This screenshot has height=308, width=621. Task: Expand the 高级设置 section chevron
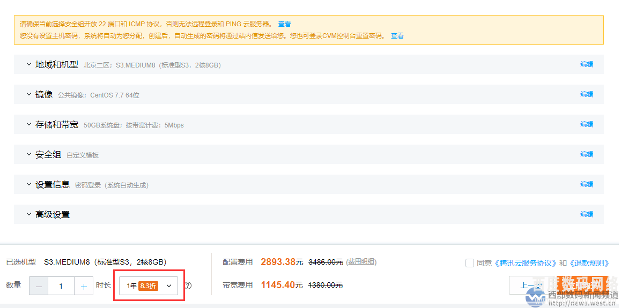(28, 214)
